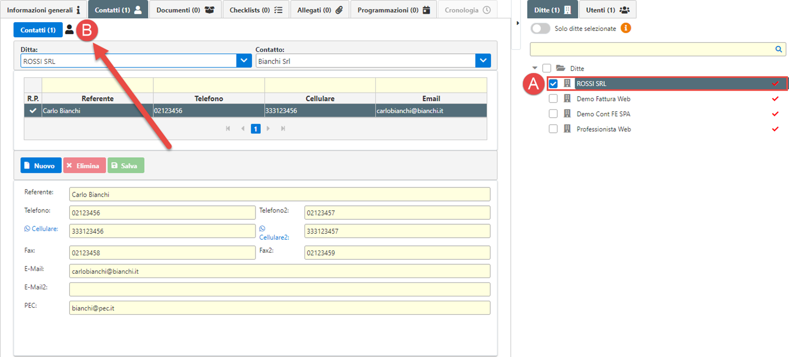Click the Fax field 02123458
Image resolution: width=789 pixels, height=357 pixels.
click(x=162, y=253)
